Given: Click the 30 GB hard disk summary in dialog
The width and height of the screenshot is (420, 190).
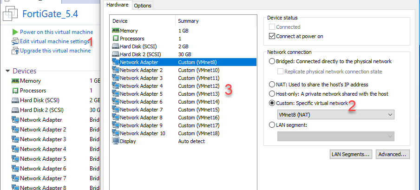Looking at the screenshot, I should (x=184, y=54).
